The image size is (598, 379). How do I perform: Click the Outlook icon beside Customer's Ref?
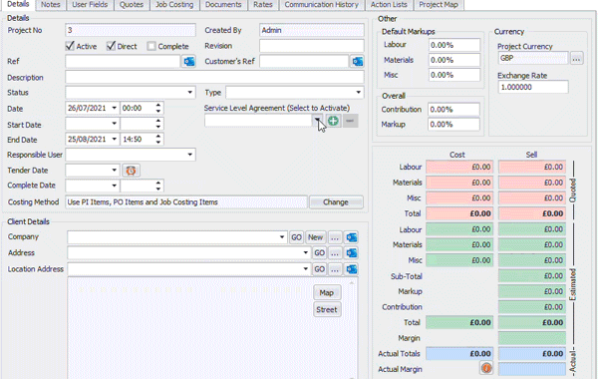click(x=358, y=62)
